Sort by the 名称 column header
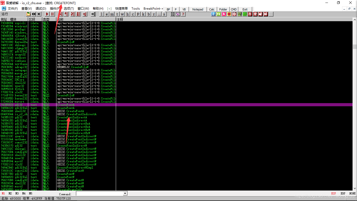 86,19
